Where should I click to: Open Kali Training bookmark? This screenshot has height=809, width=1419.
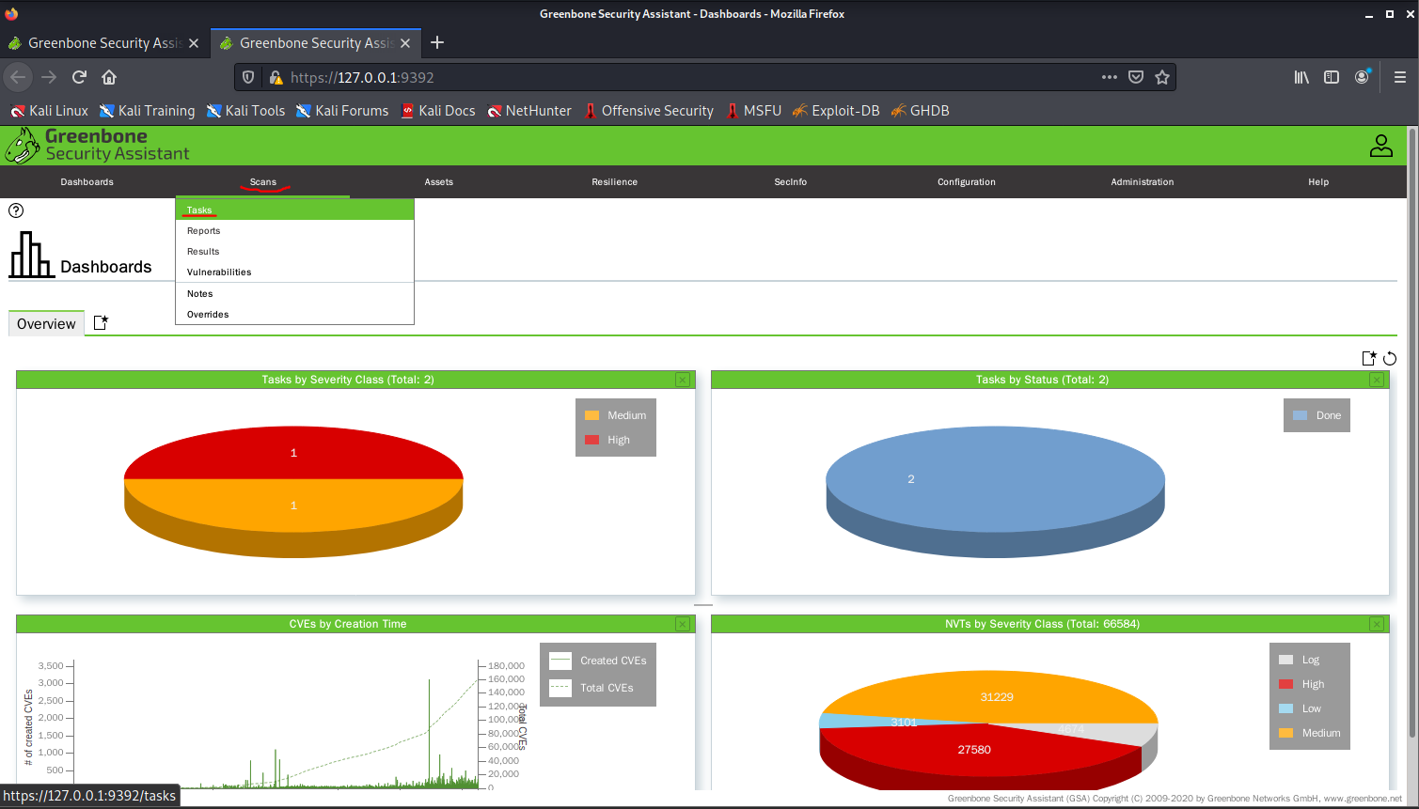click(147, 111)
